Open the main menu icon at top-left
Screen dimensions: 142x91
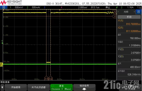[4, 7]
